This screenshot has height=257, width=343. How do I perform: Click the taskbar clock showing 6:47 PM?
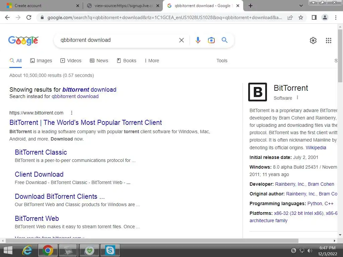point(327,251)
